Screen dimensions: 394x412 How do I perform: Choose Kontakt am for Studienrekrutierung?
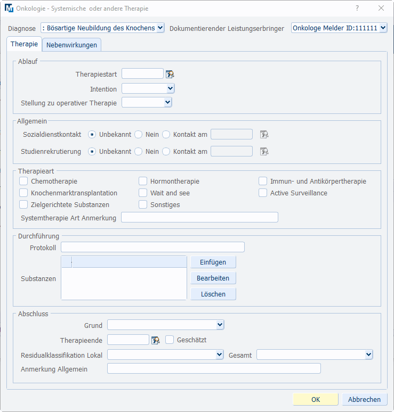click(166, 152)
